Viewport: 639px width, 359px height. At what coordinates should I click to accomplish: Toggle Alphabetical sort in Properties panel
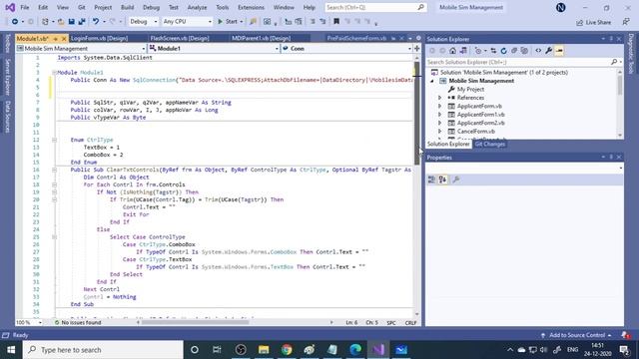point(442,179)
